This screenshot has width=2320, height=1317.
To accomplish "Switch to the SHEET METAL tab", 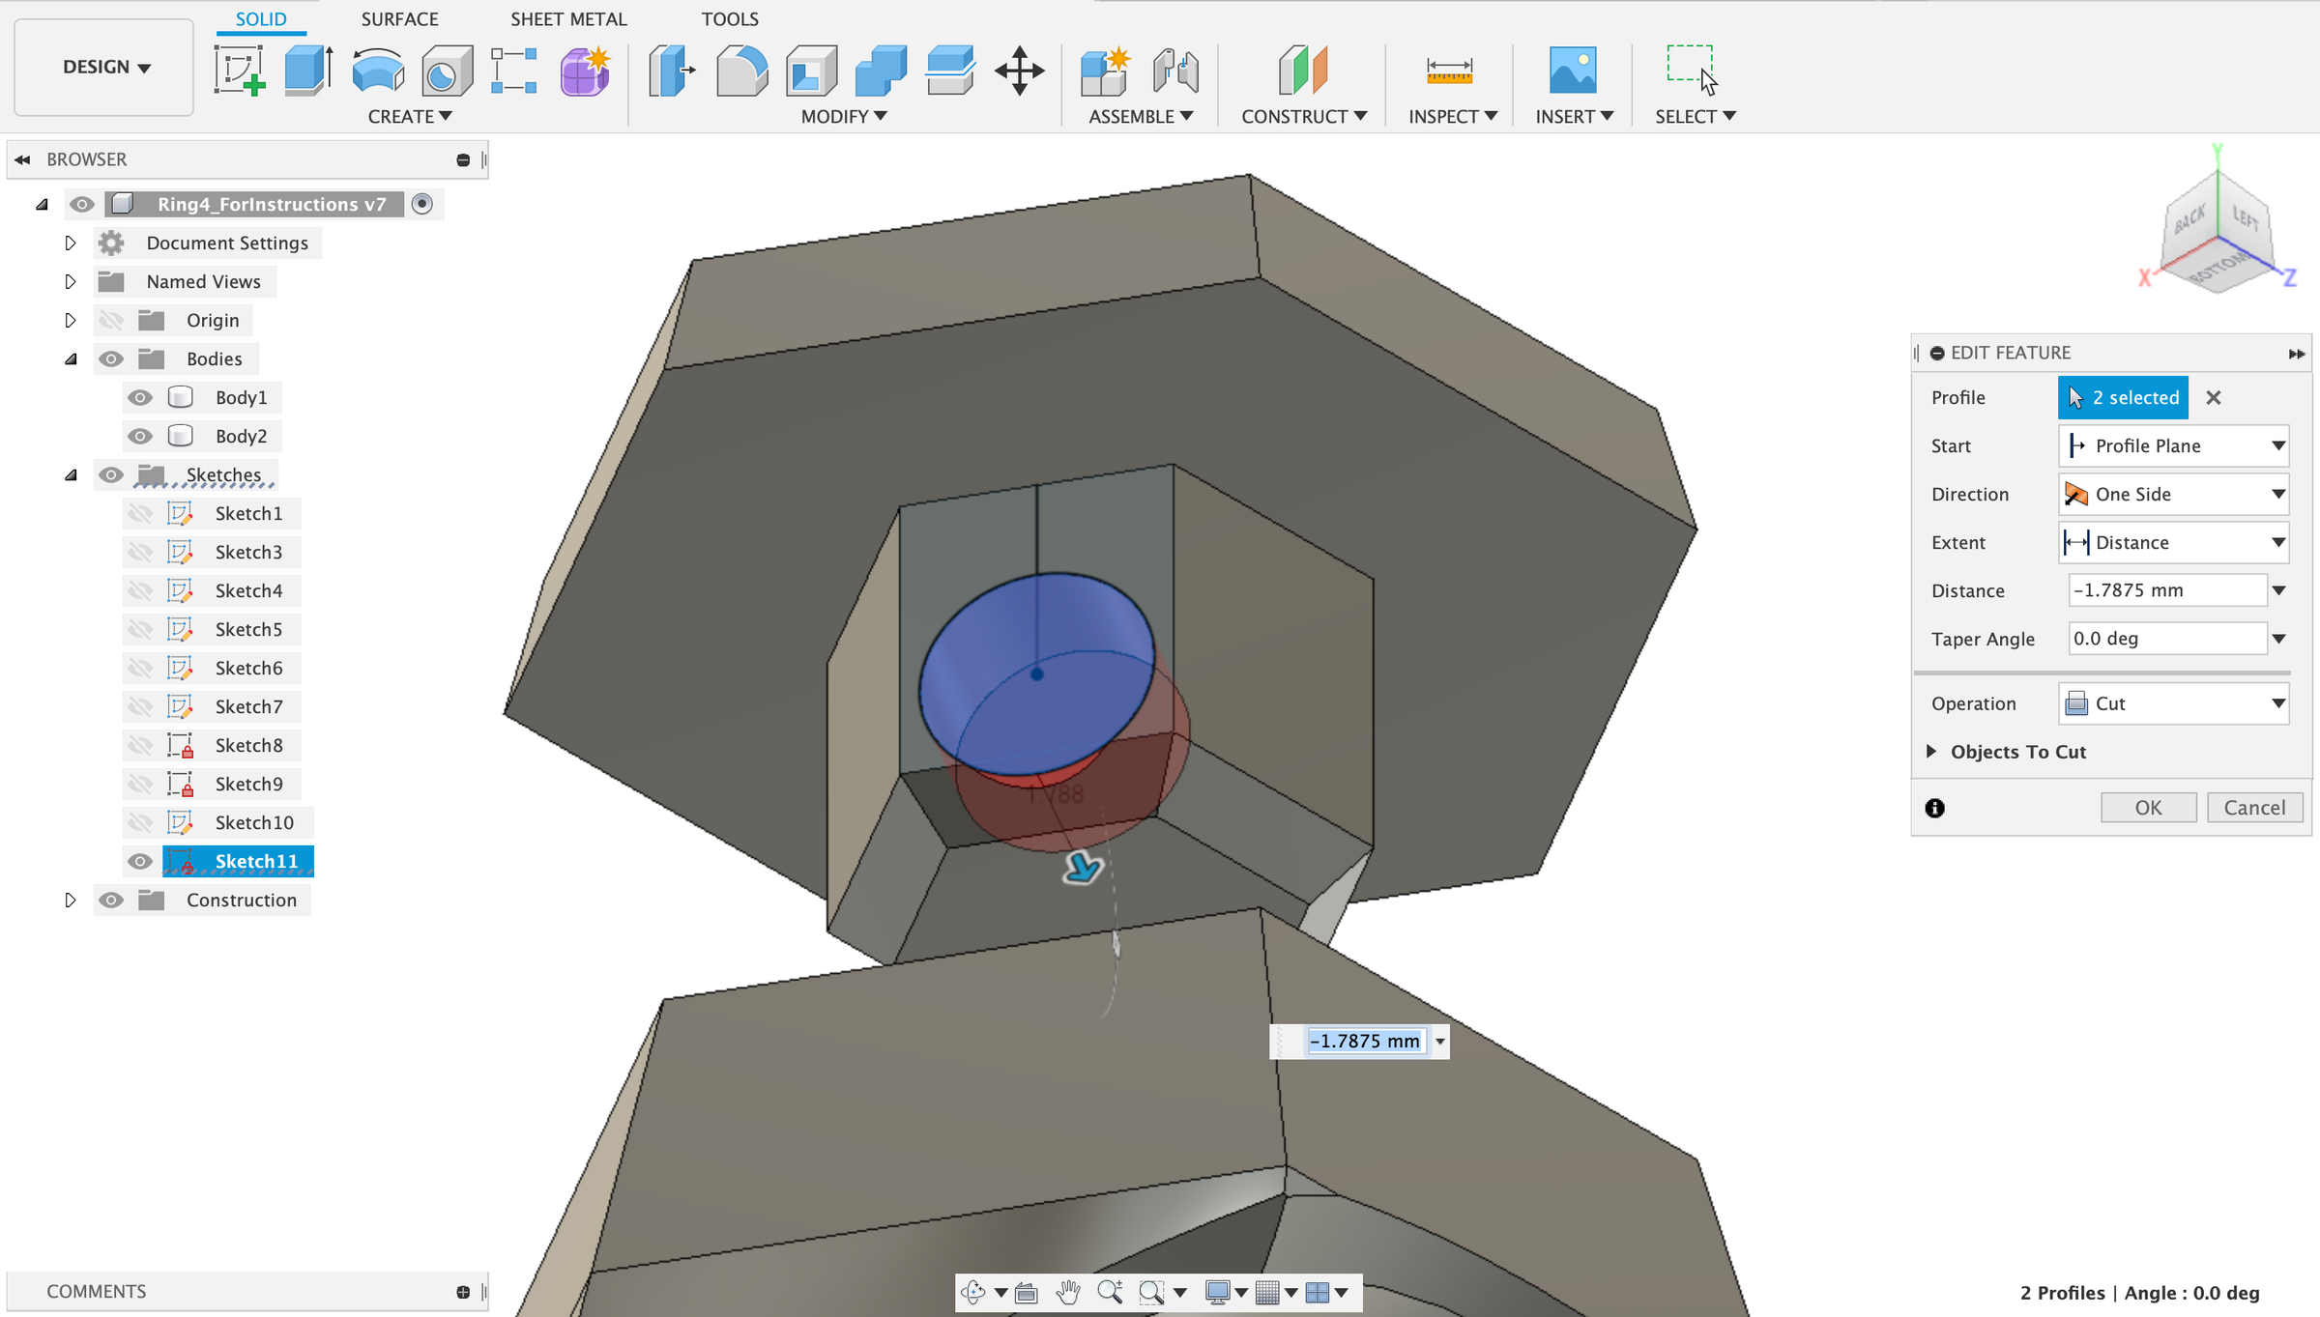I will coord(568,18).
